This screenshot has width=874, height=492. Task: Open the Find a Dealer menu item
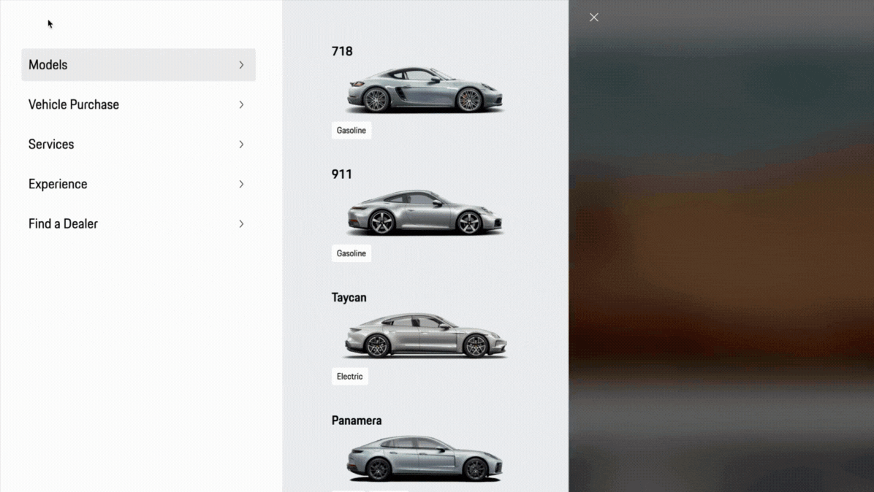click(63, 224)
